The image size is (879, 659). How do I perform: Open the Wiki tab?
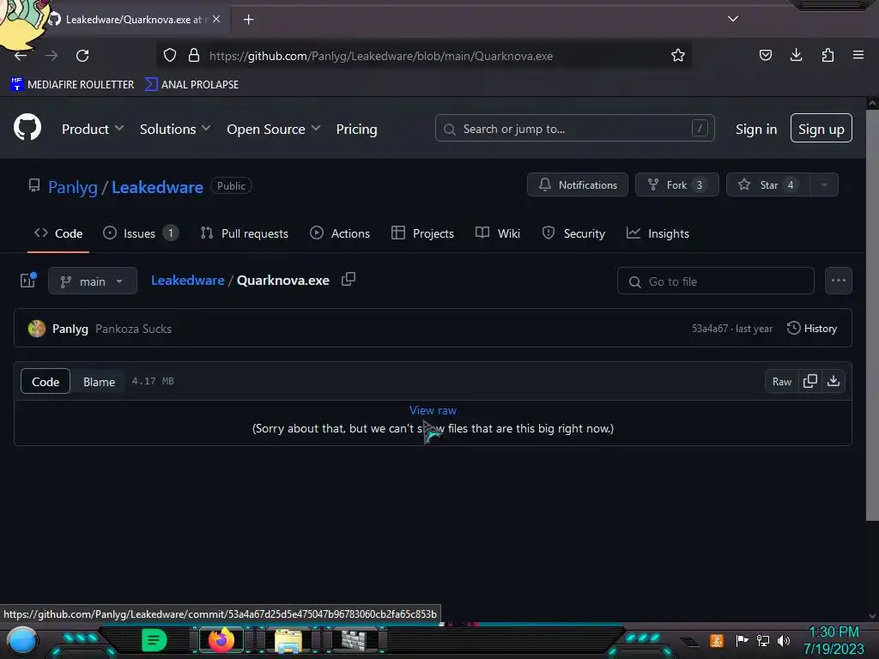point(498,233)
